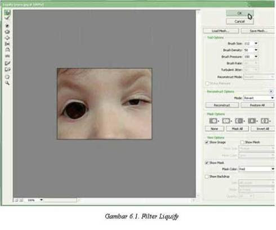This screenshot has width=276, height=230.
Task: Click the Add to Selection mask icon
Action: coord(226,121)
